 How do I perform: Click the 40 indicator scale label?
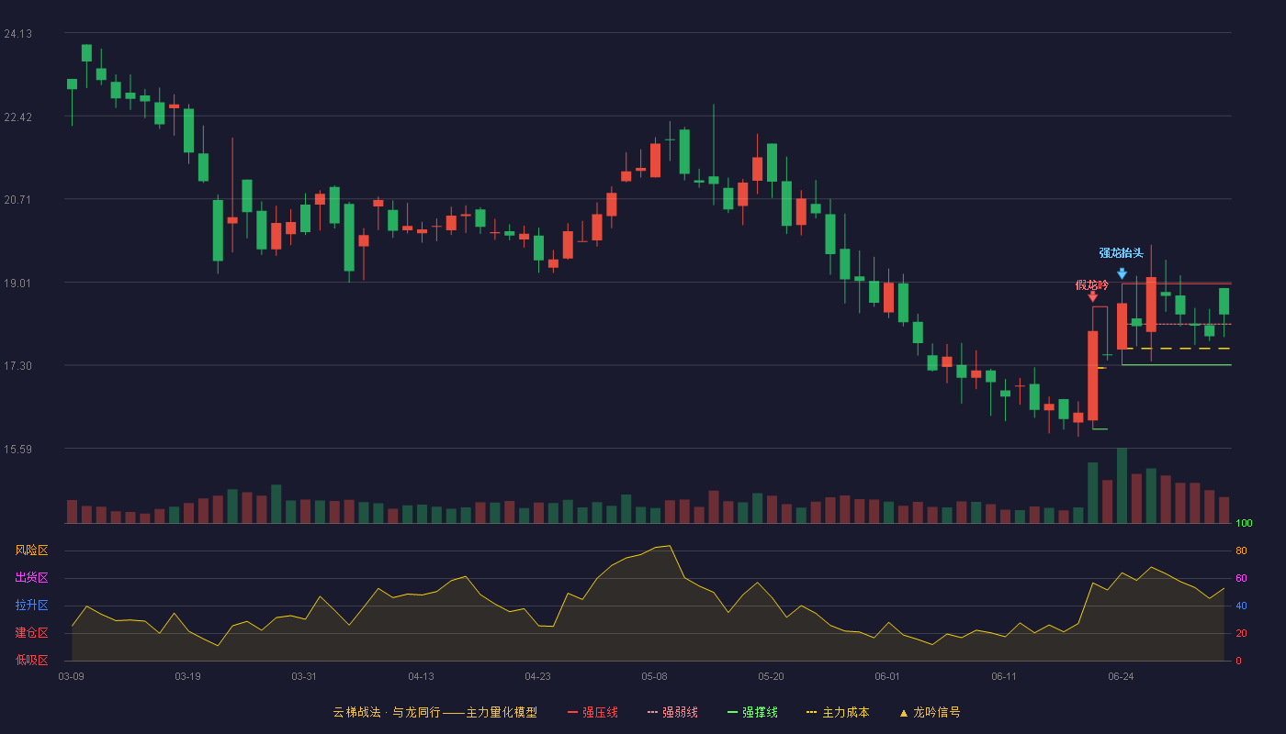tap(1240, 606)
